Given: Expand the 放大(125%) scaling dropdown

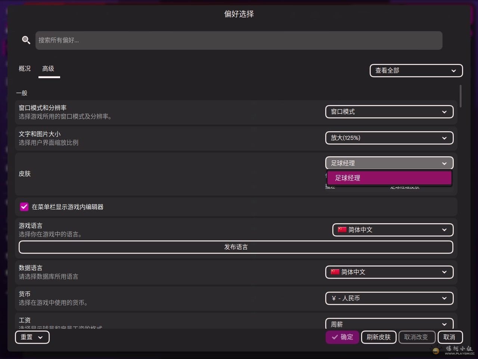Looking at the screenshot, I should coord(389,138).
